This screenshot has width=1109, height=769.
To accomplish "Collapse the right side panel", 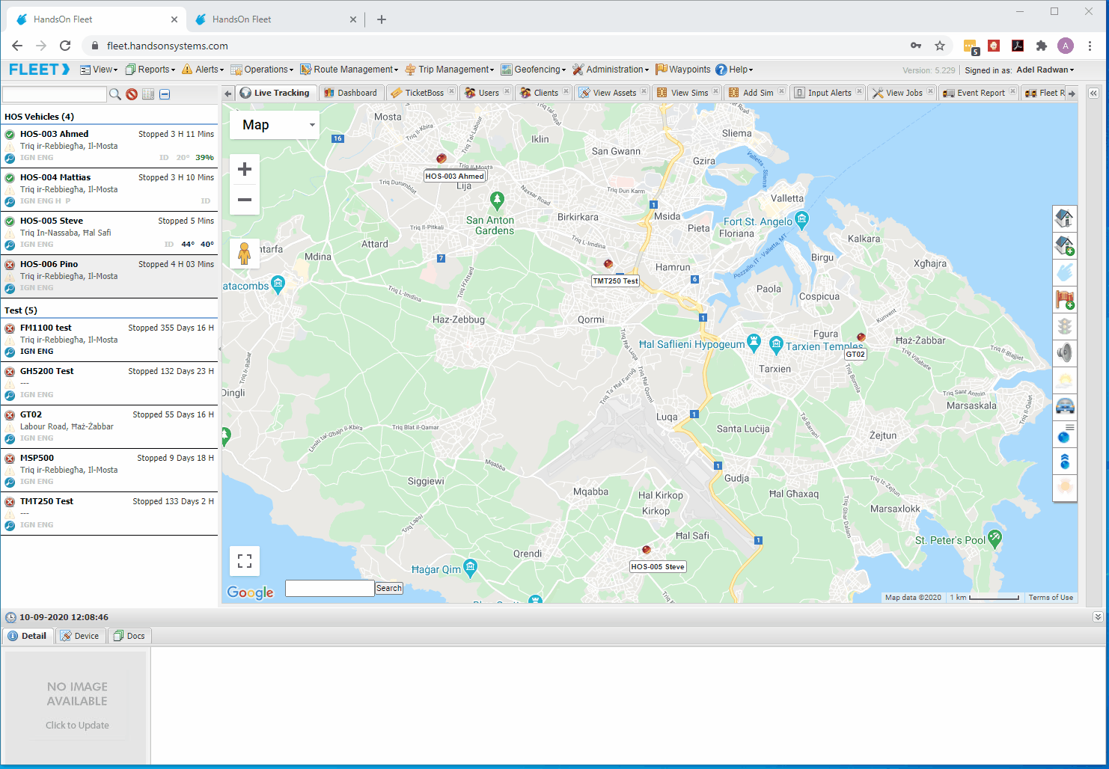I will coord(1093,94).
